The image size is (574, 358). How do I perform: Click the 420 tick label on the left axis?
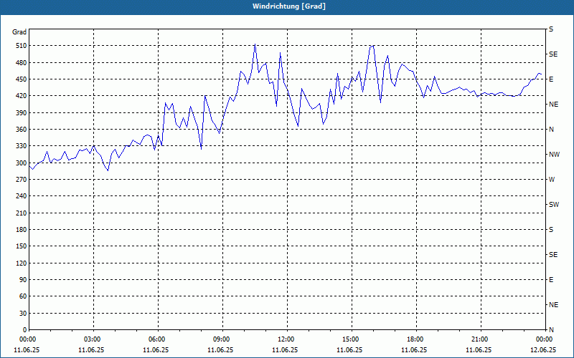21,96
